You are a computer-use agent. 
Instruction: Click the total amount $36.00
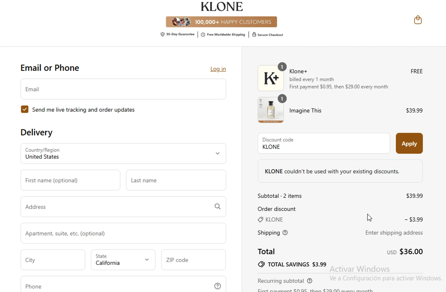pos(411,252)
